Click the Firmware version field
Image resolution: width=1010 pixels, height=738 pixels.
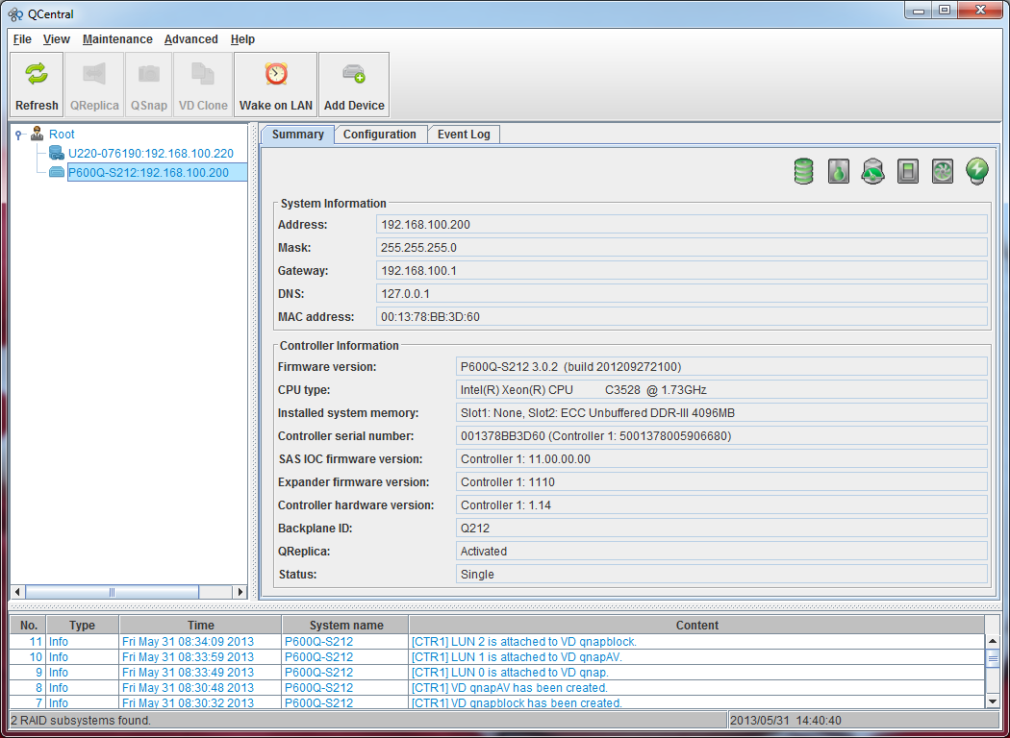tap(721, 367)
